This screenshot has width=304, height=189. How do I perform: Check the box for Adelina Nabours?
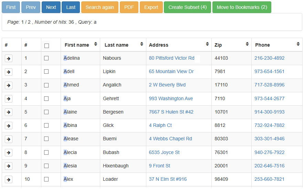click(46, 58)
